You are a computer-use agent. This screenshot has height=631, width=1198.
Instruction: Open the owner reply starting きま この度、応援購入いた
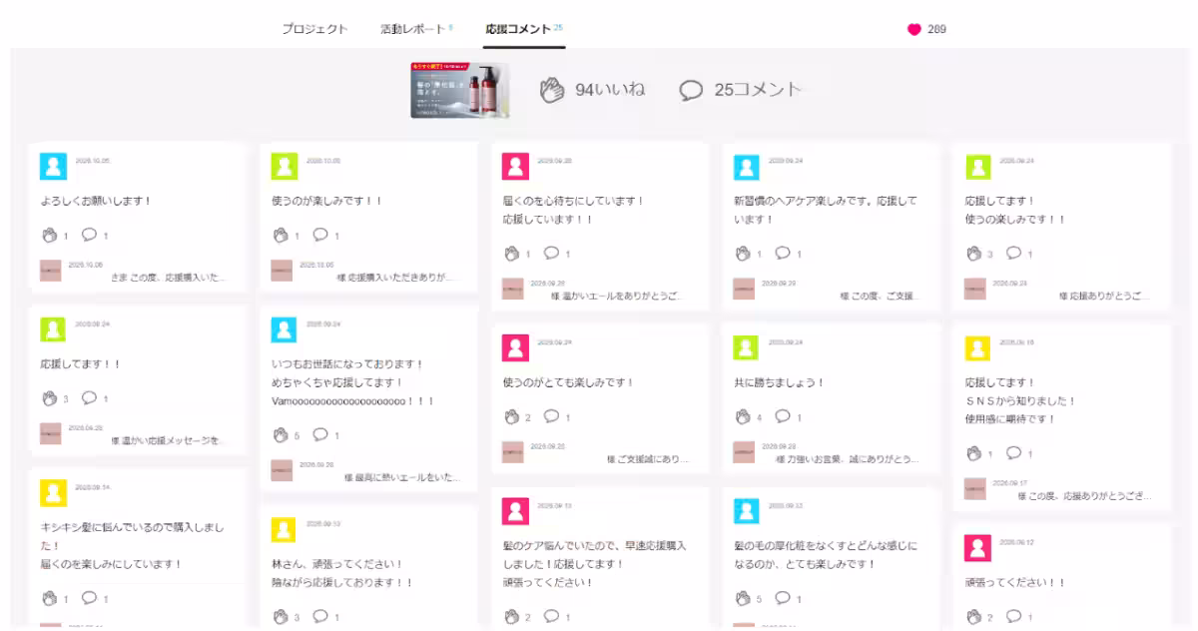pos(169,278)
